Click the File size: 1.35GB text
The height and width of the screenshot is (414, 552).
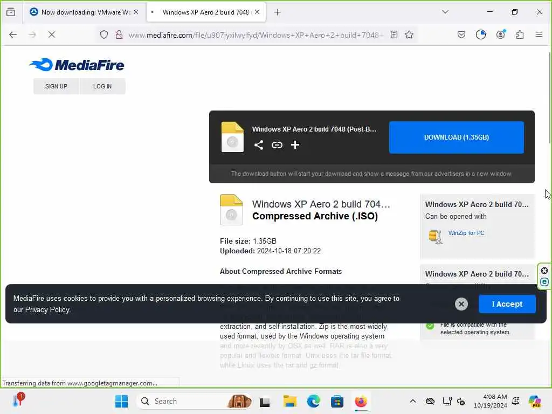click(248, 241)
